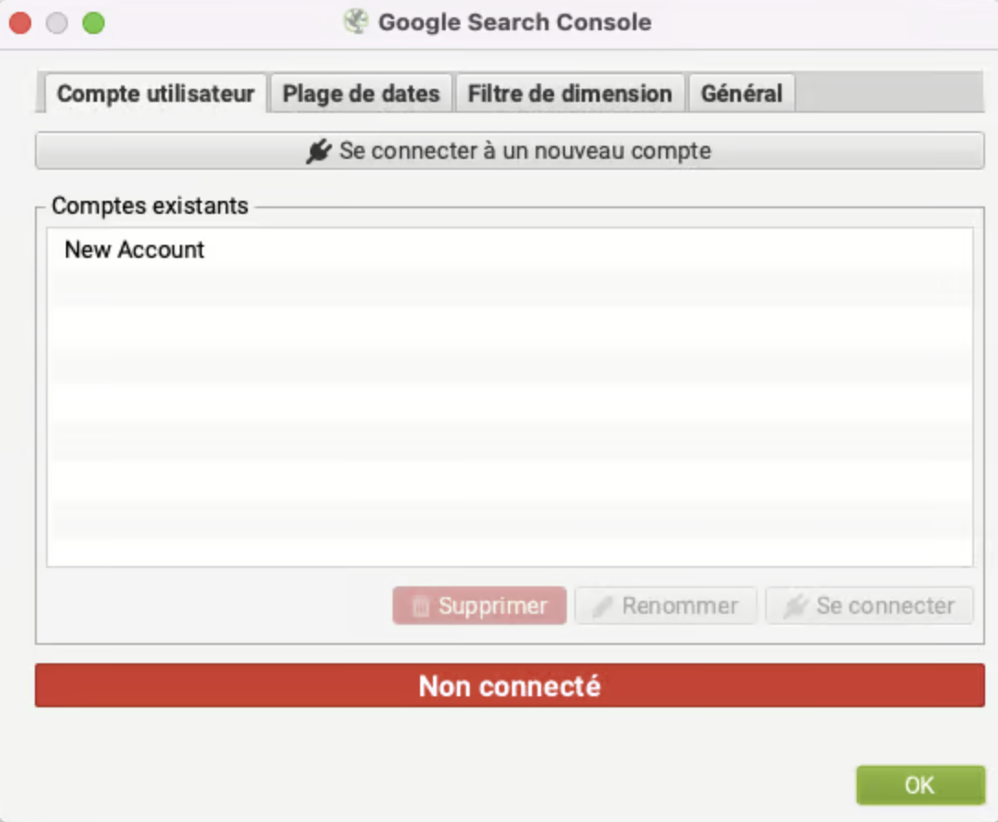Click the disabled Se connecter button
The width and height of the screenshot is (998, 822).
coord(870,605)
